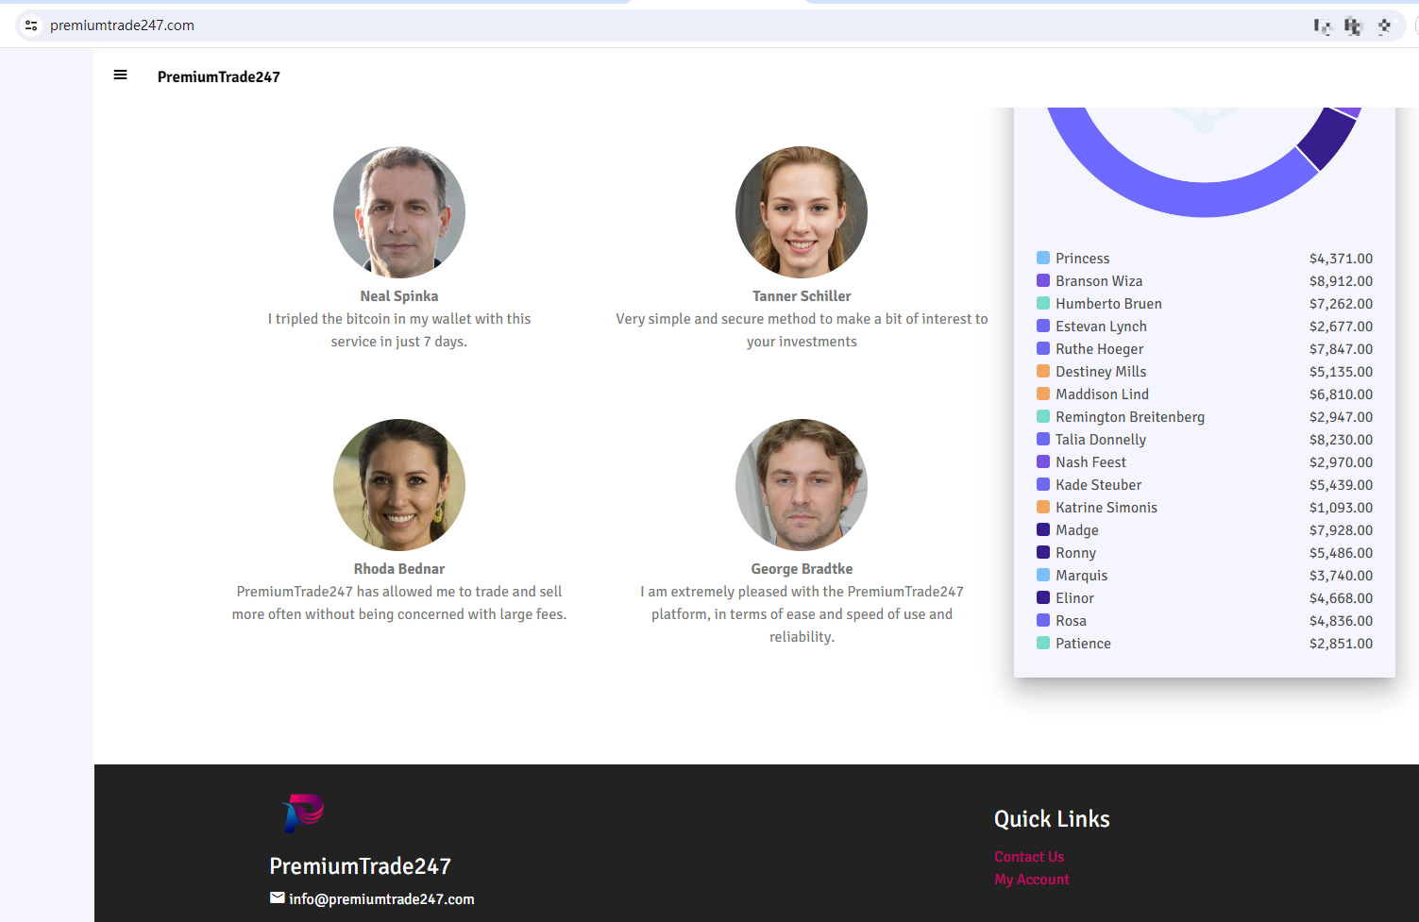Select the Katrine Simonis legend color swatch
1419x922 pixels.
(1043, 507)
